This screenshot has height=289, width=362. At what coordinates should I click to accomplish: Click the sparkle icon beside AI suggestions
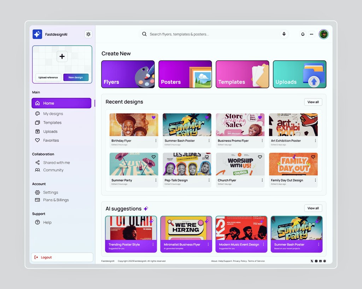[146, 208]
